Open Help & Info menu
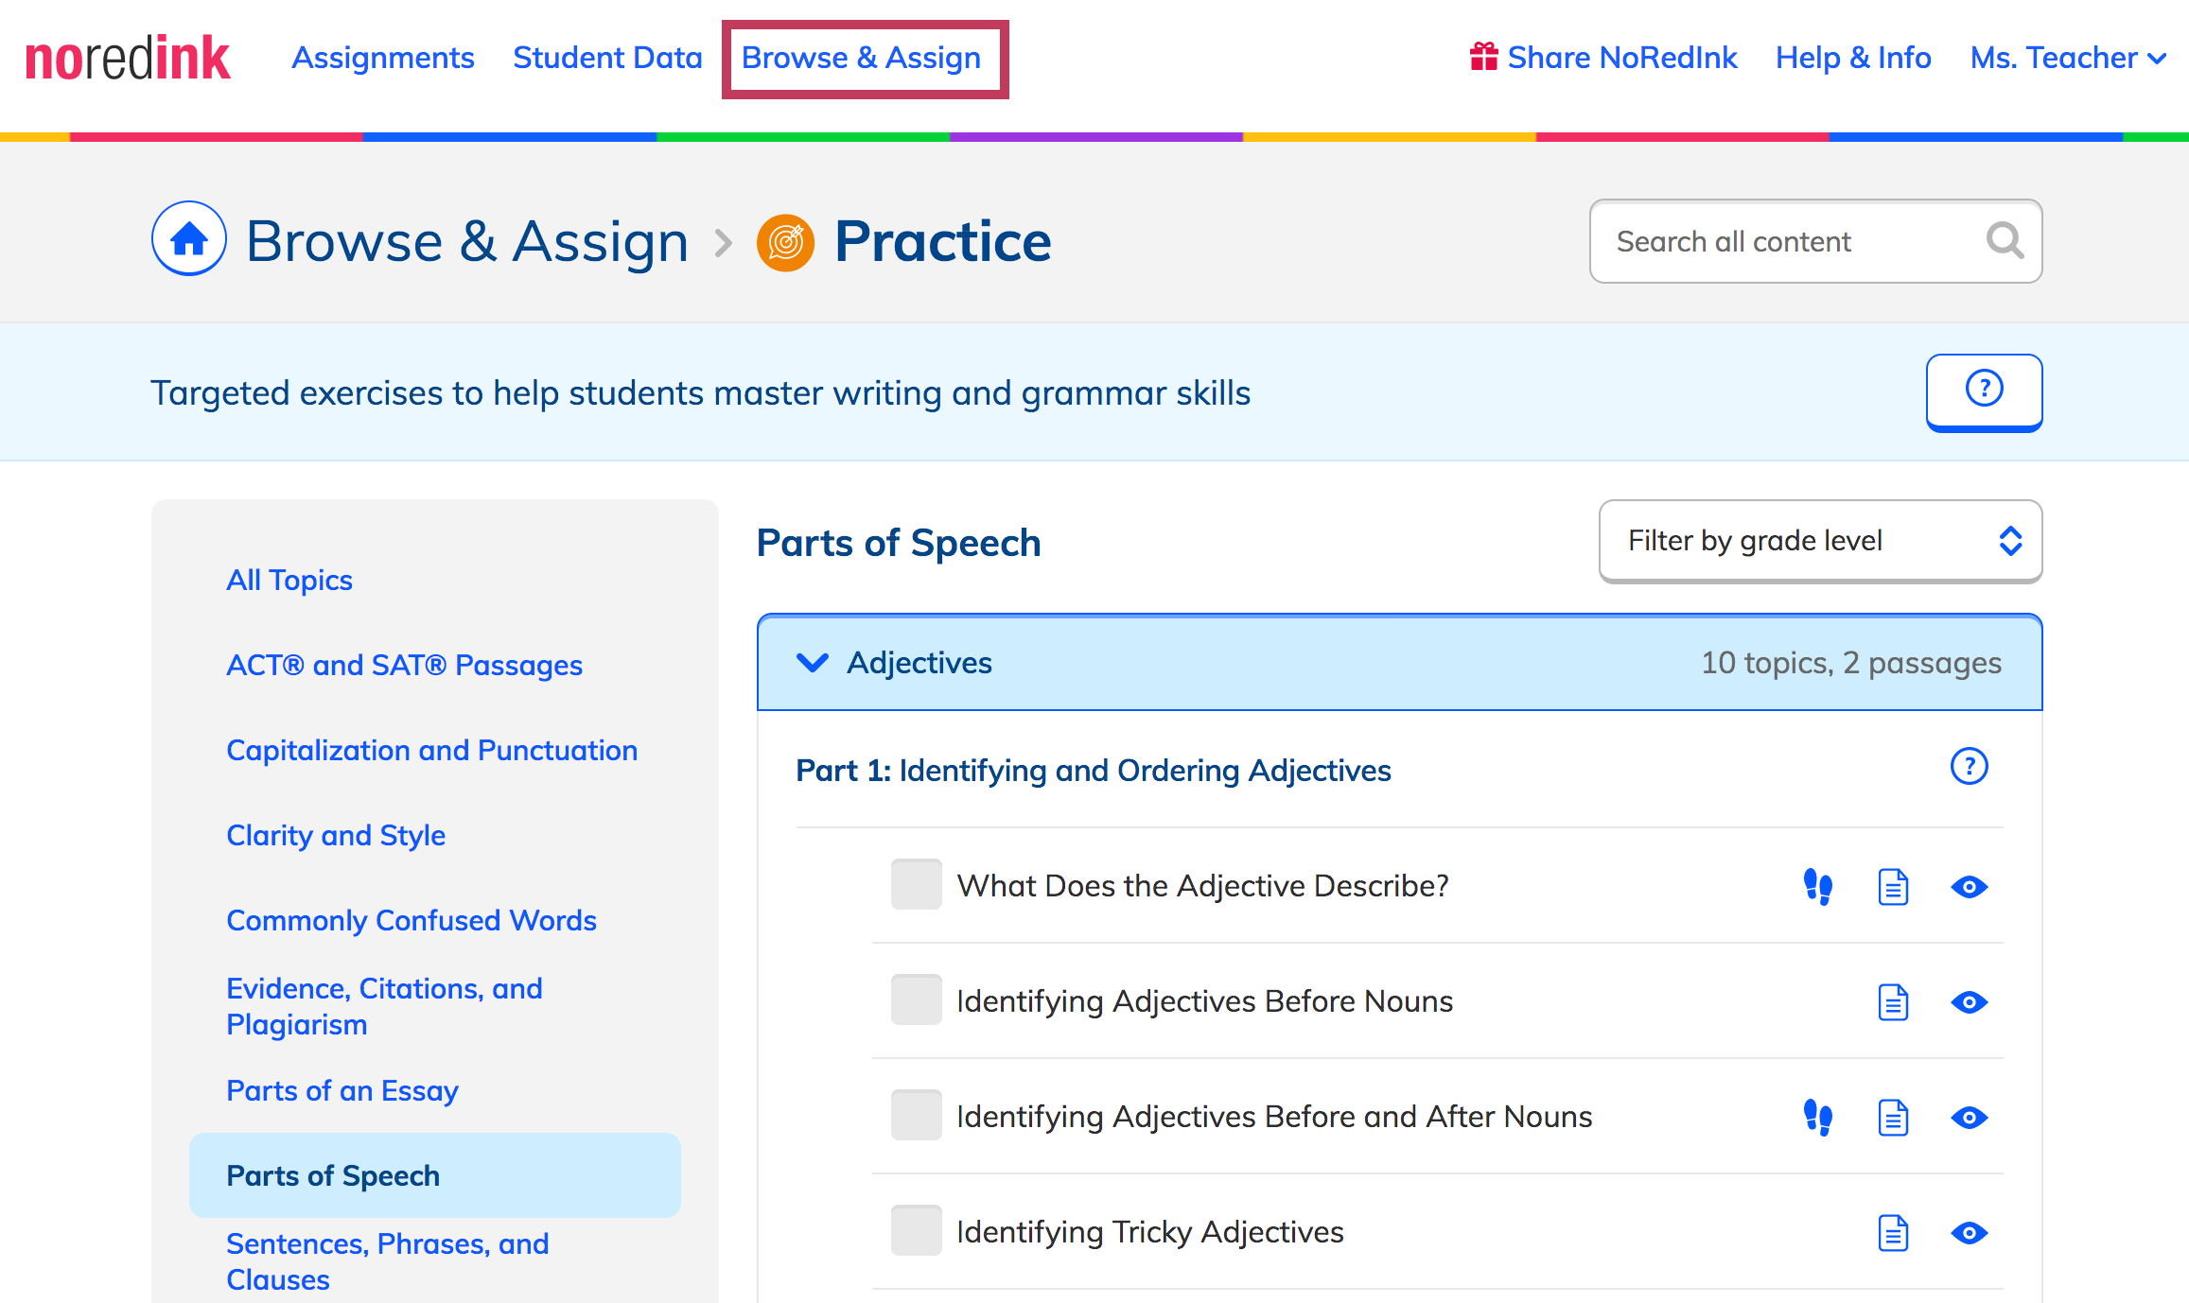 [x=1853, y=58]
